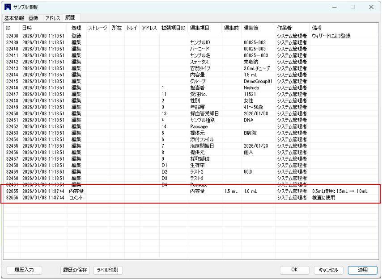Close the サンプル情報 window

(371, 7)
